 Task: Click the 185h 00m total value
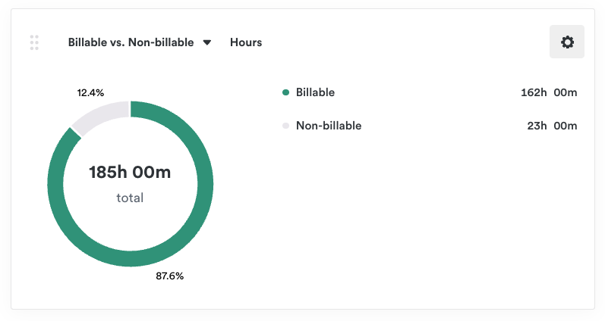pyautogui.click(x=130, y=173)
